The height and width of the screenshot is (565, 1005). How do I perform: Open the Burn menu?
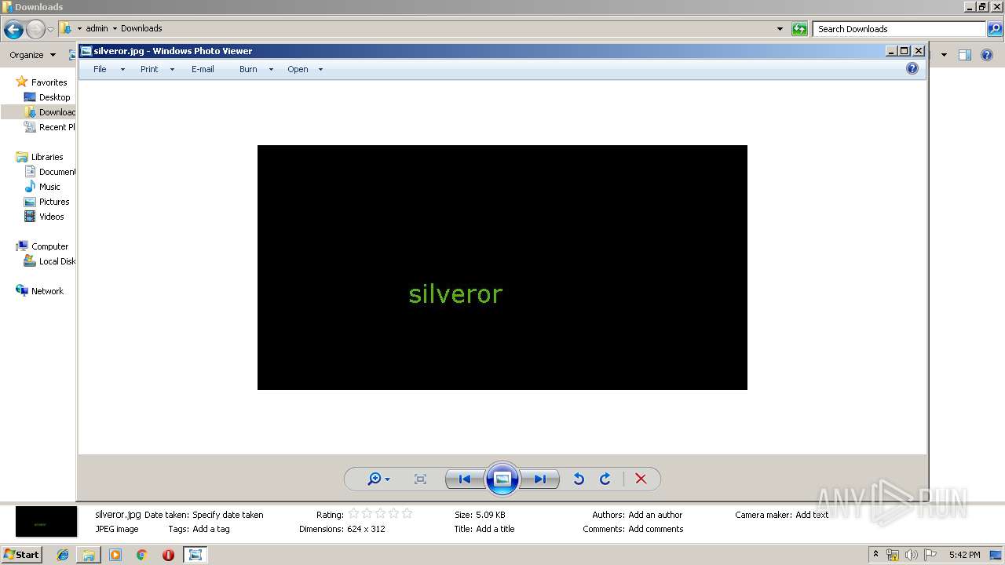click(x=248, y=69)
